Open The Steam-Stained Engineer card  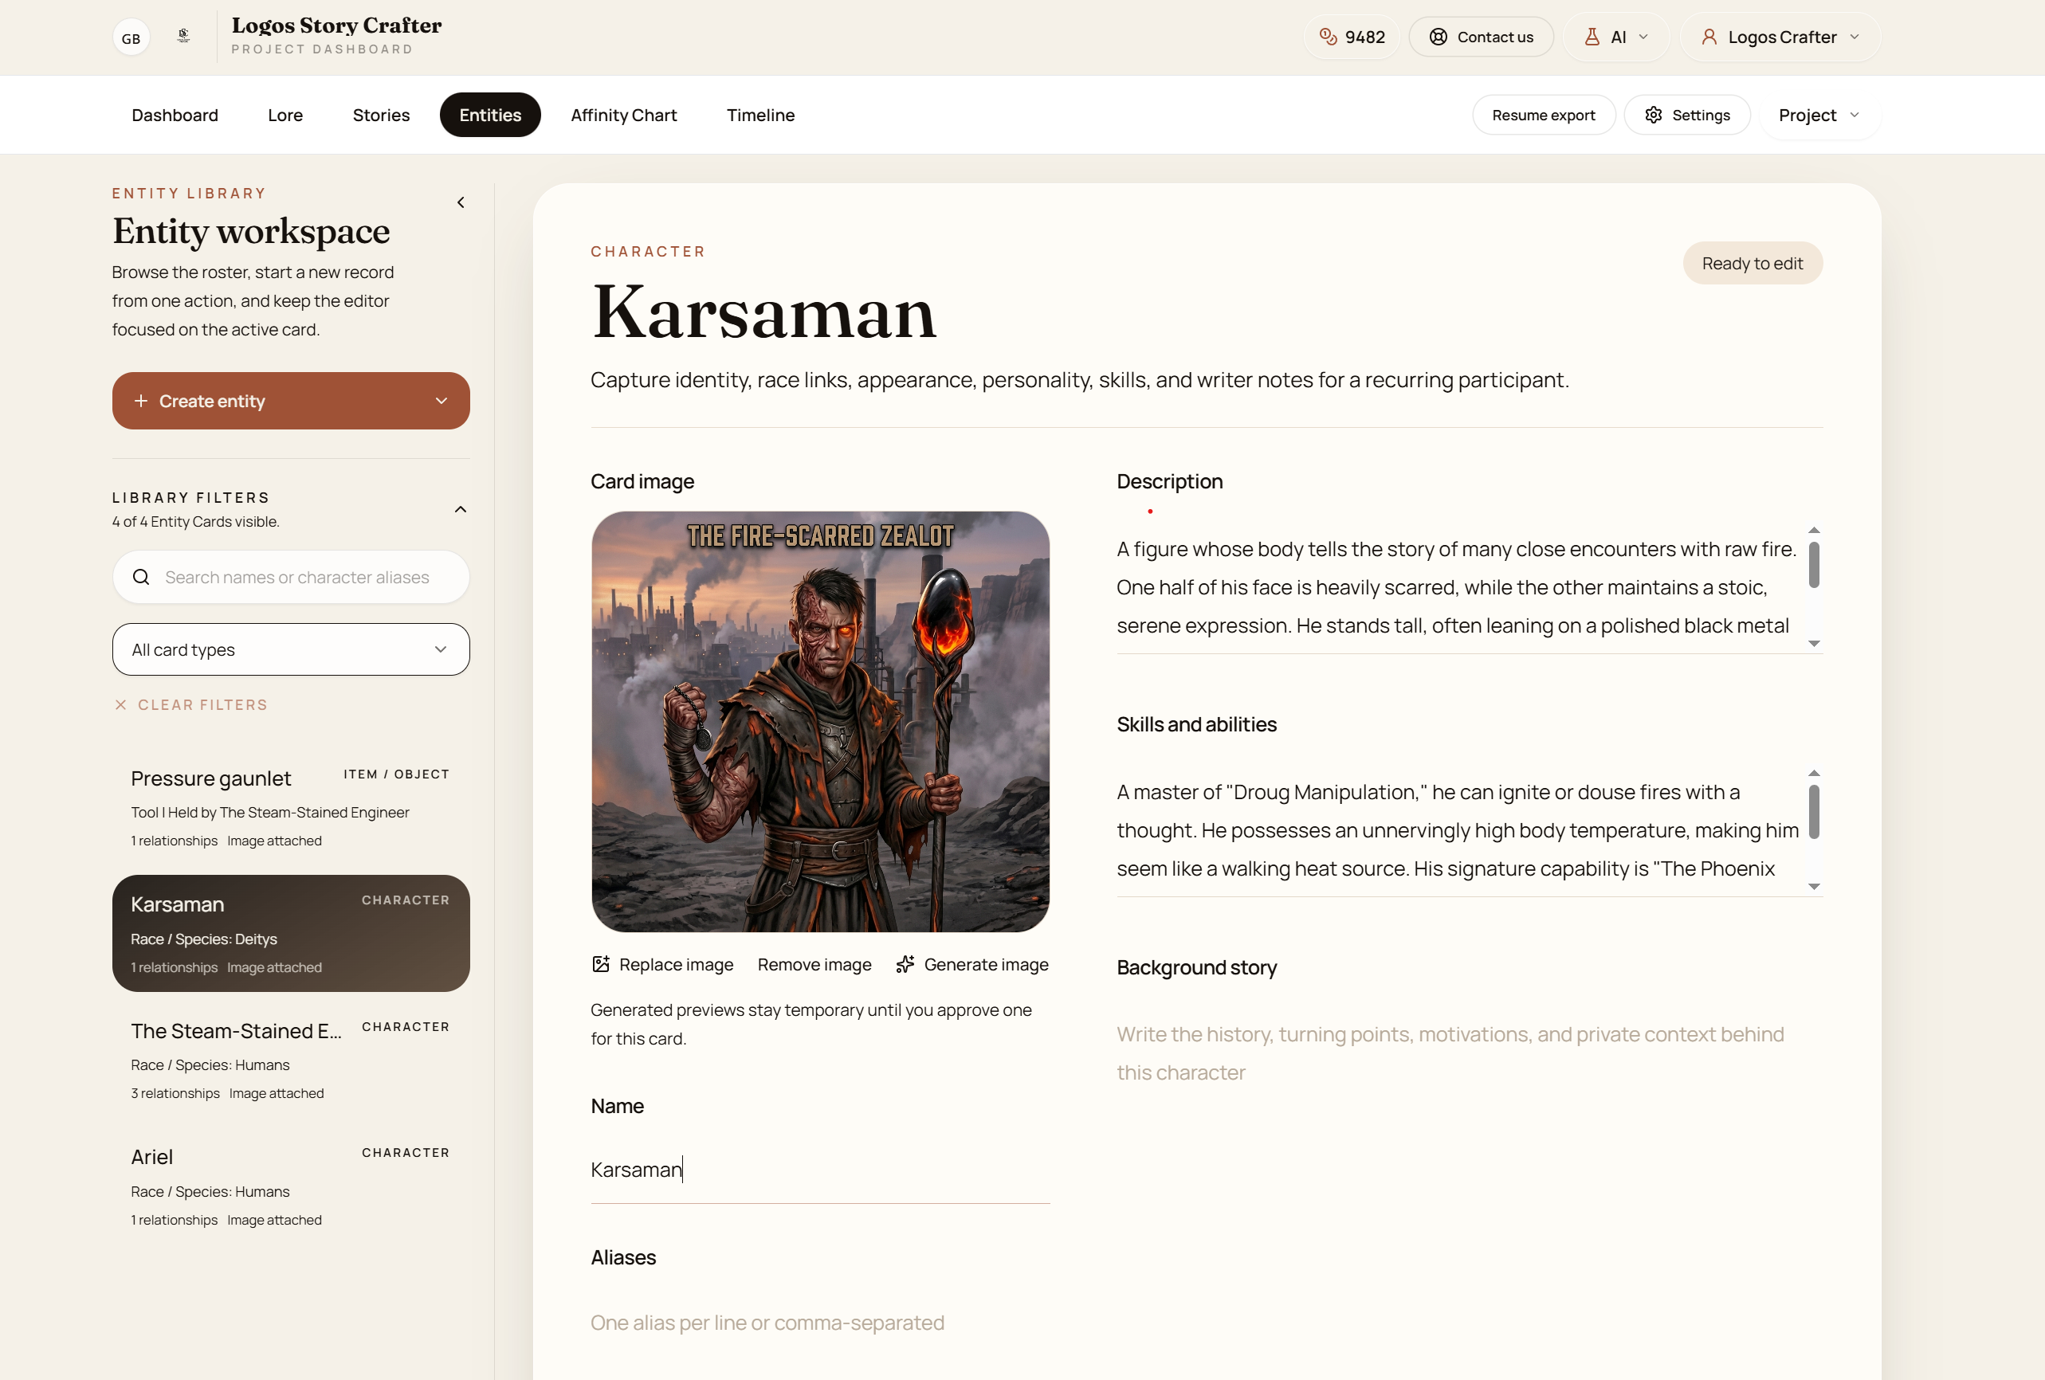(x=291, y=1060)
